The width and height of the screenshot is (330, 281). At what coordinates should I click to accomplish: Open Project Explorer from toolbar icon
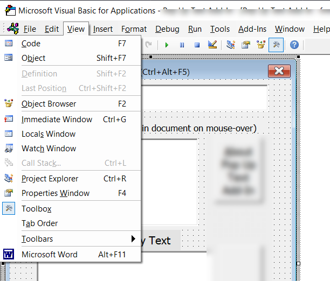231,45
